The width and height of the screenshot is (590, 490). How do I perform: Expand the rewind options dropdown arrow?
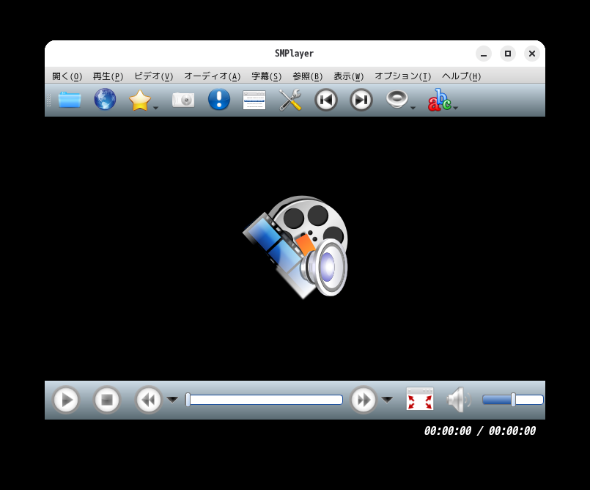(x=172, y=400)
